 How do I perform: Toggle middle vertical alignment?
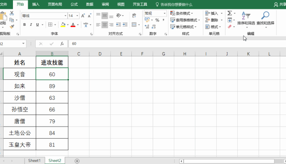[x=105, y=16]
